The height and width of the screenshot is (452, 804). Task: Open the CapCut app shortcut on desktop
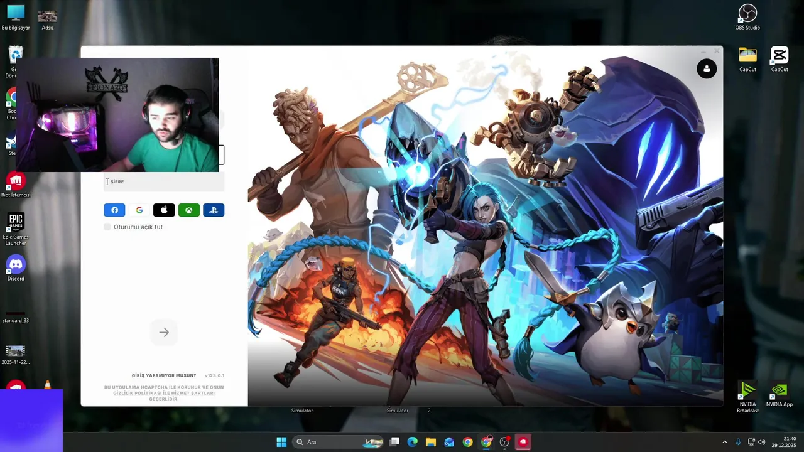[780, 60]
